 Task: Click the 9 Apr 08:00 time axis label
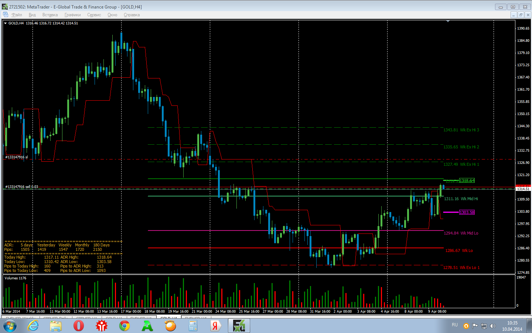pos(437,312)
